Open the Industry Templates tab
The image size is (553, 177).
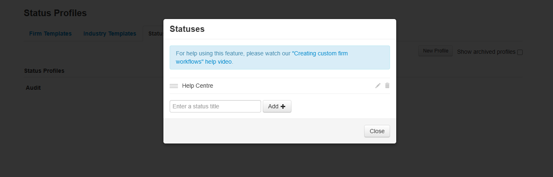coord(110,33)
